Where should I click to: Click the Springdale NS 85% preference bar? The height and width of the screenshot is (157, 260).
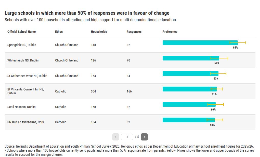(x=200, y=43)
